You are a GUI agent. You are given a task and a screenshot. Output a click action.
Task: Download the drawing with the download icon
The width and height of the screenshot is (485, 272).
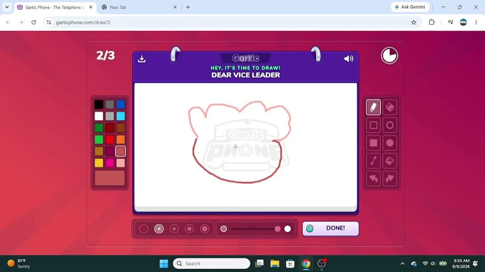[142, 59]
